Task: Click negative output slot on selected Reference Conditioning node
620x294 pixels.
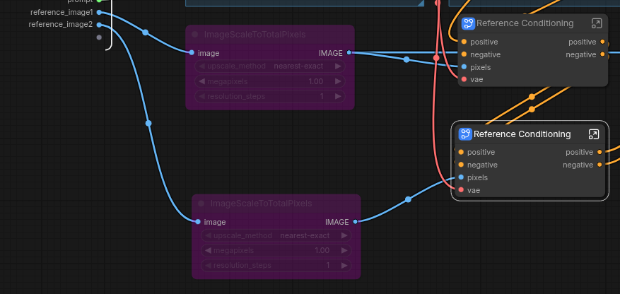Action: click(599, 165)
